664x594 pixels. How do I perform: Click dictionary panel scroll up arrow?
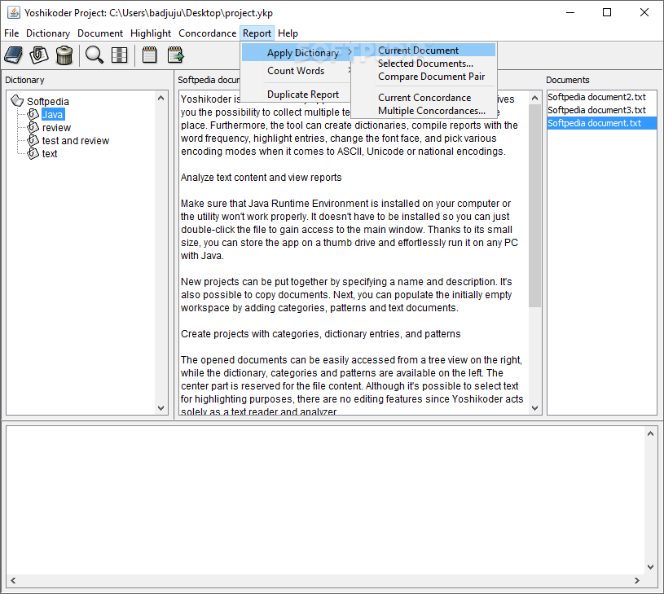point(161,98)
